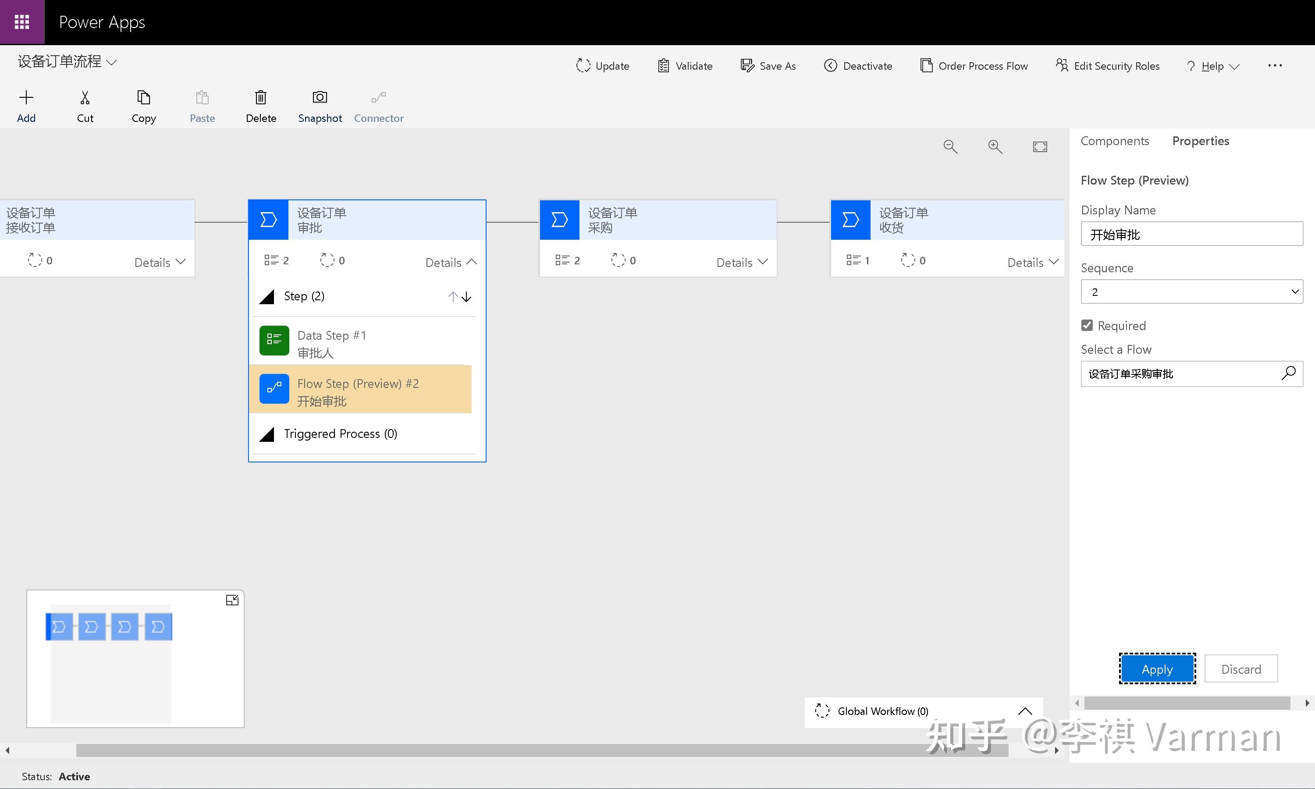Zoom out the canvas
Image resolution: width=1315 pixels, height=789 pixels.
point(950,147)
